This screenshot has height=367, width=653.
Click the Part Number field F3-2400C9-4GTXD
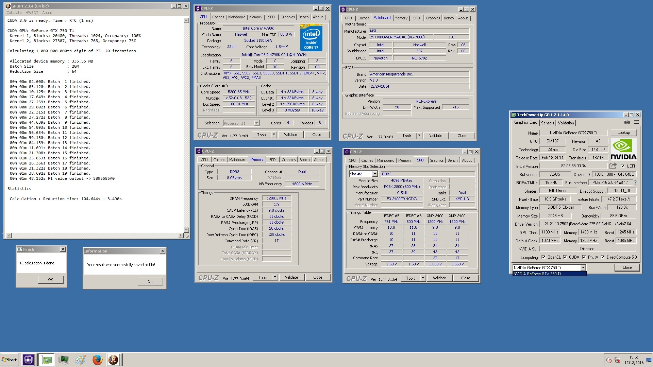click(402, 199)
